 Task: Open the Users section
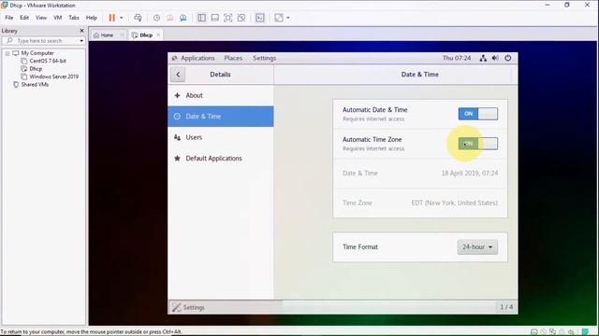coord(221,137)
